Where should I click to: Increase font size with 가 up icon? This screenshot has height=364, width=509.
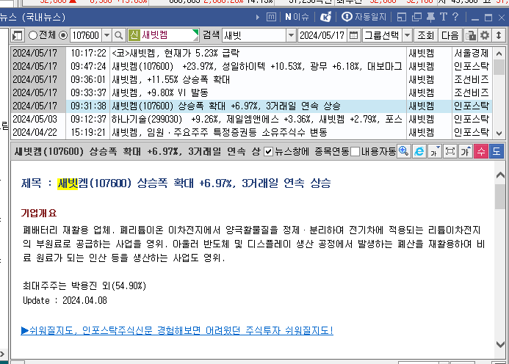click(x=466, y=151)
